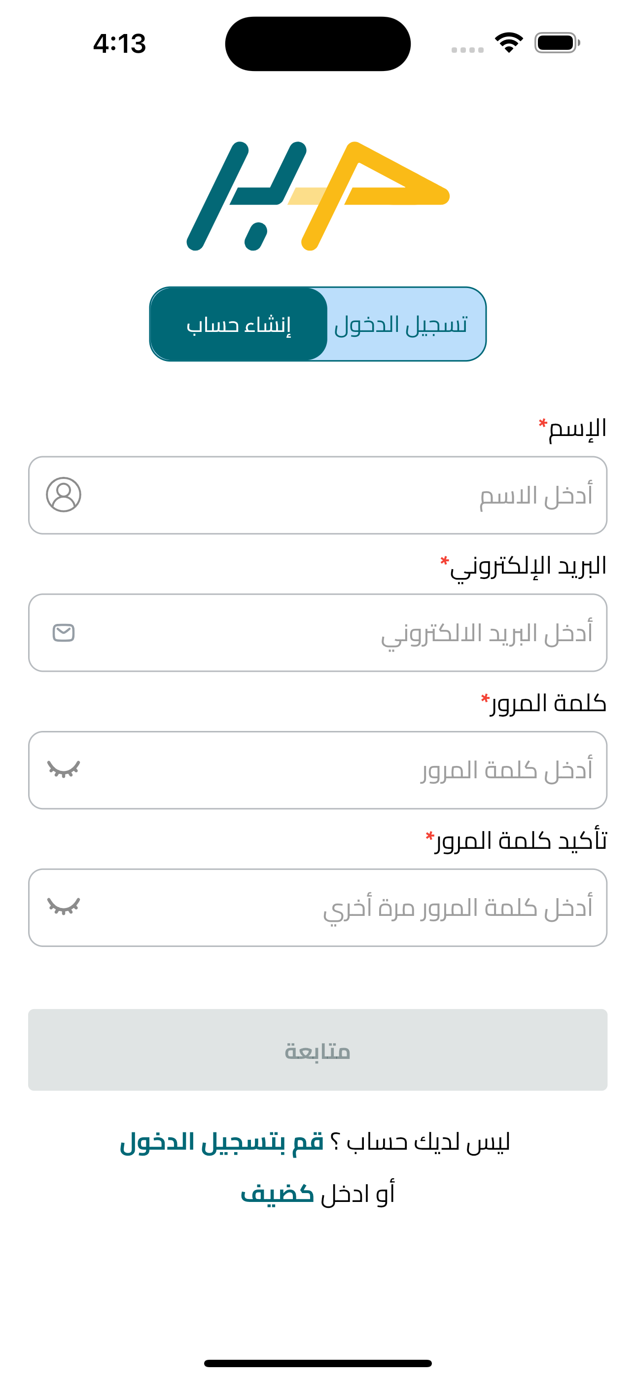Focus the أدخل البريد الالكتروني email input
Viewport: 636px width, 1379px height.
(318, 633)
